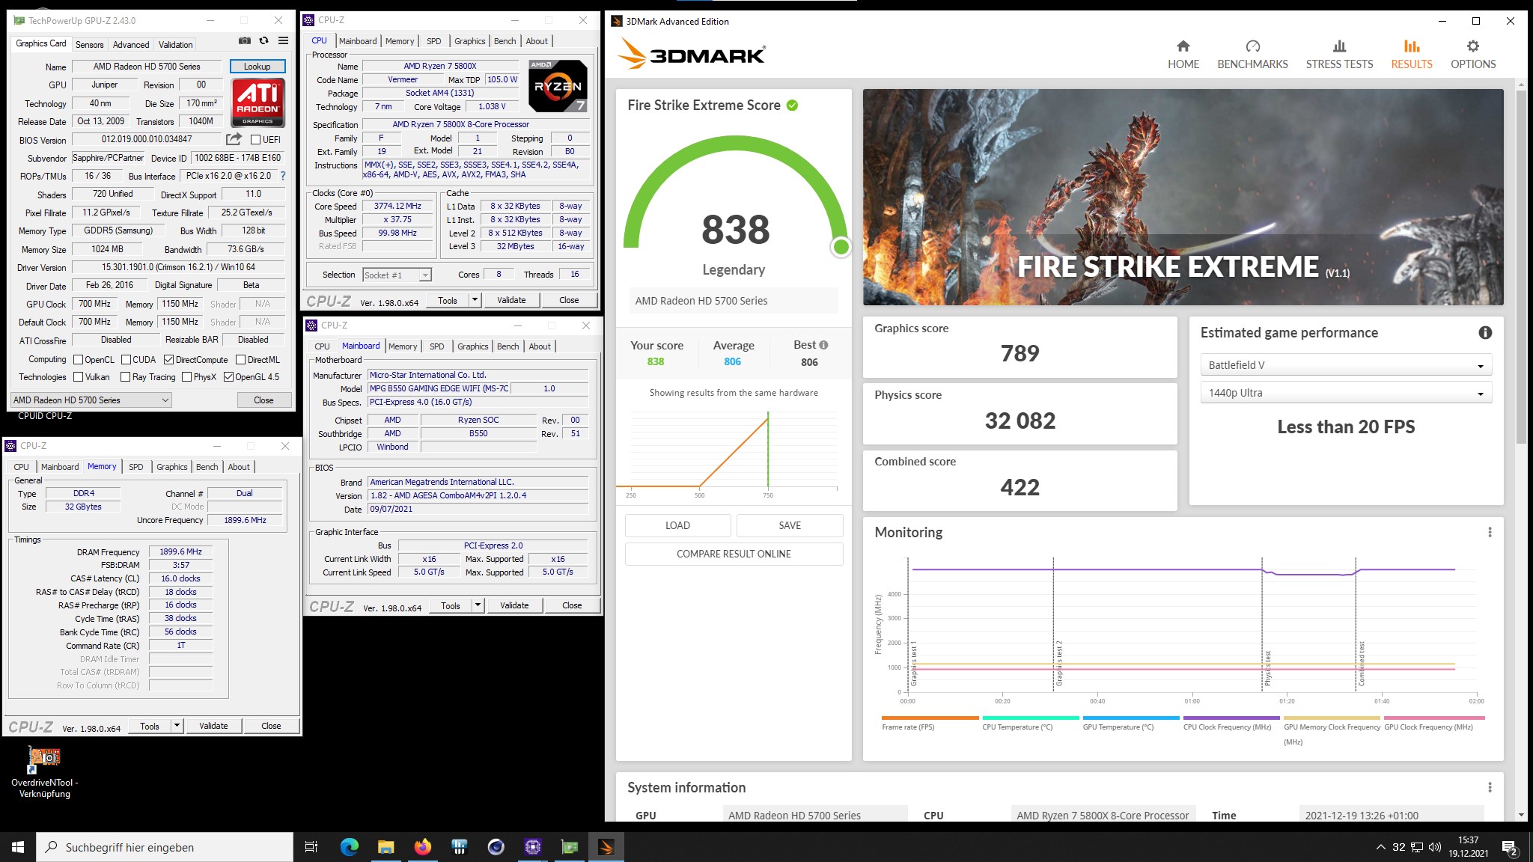Click the GPU Temperature blue legend swatch

pyautogui.click(x=1131, y=718)
